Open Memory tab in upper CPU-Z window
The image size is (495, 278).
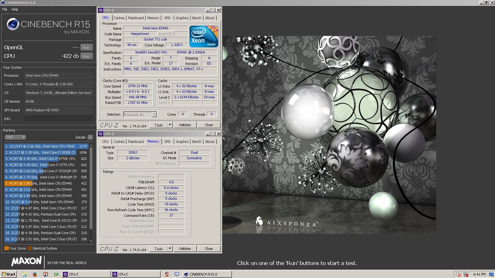tap(153, 18)
